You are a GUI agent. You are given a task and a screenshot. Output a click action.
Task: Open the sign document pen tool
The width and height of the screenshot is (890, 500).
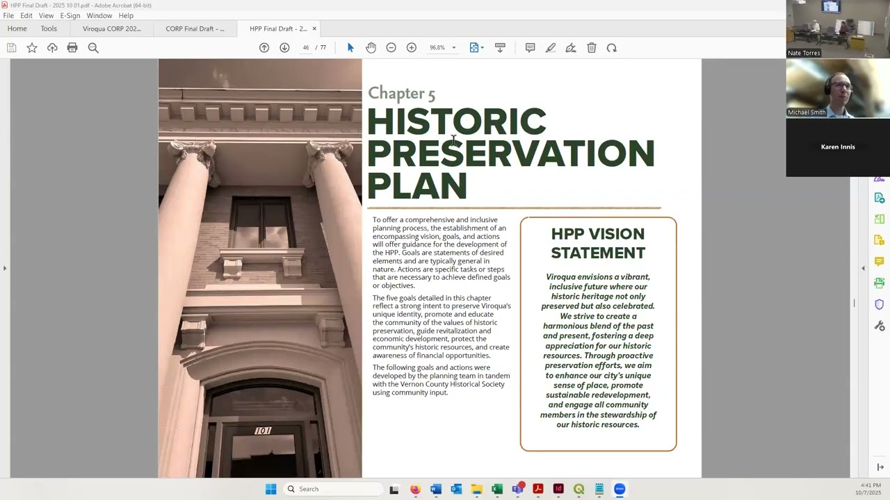coord(571,48)
